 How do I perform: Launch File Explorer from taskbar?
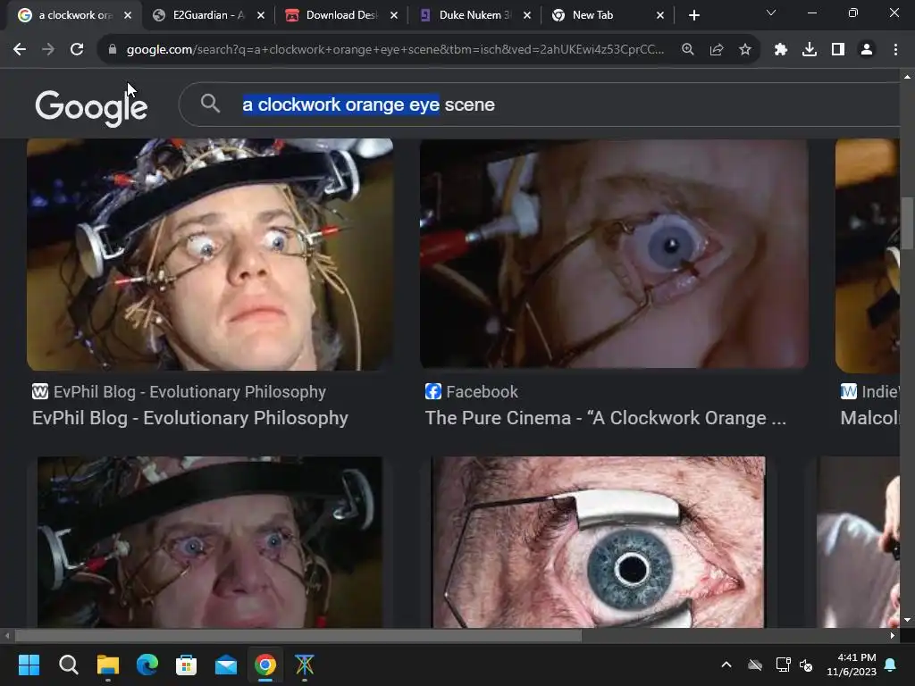(108, 665)
